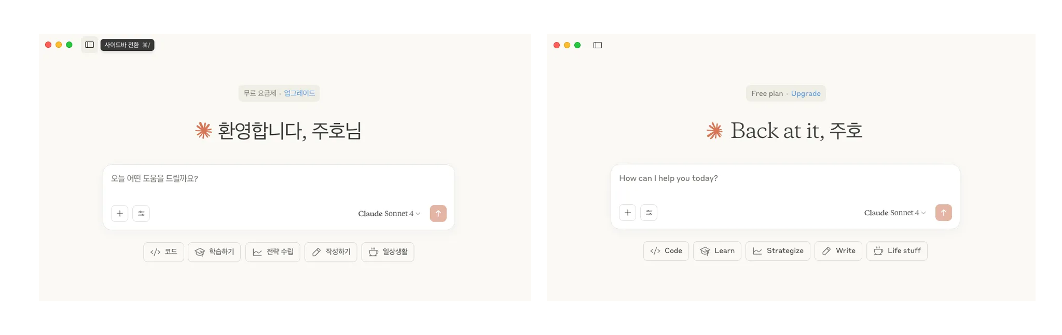
Task: Maximize the Korean window with green button
Action: (x=69, y=45)
